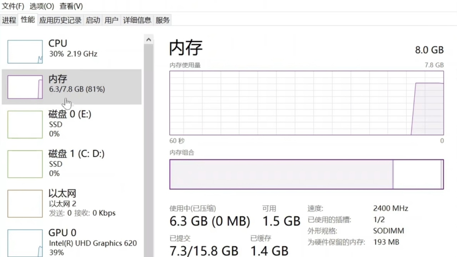
Task: Click the 以太网 2 network entry label
Action: pos(62,204)
